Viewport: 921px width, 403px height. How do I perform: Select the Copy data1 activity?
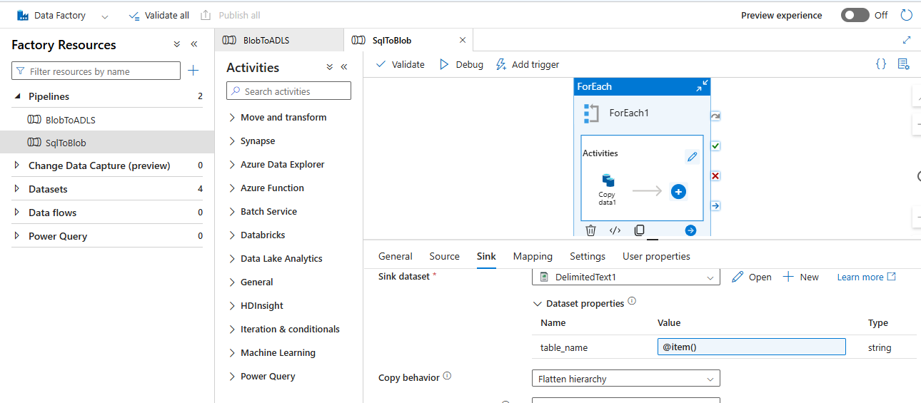pos(608,189)
